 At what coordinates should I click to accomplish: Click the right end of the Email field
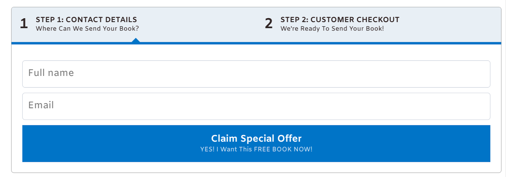pyautogui.click(x=481, y=106)
